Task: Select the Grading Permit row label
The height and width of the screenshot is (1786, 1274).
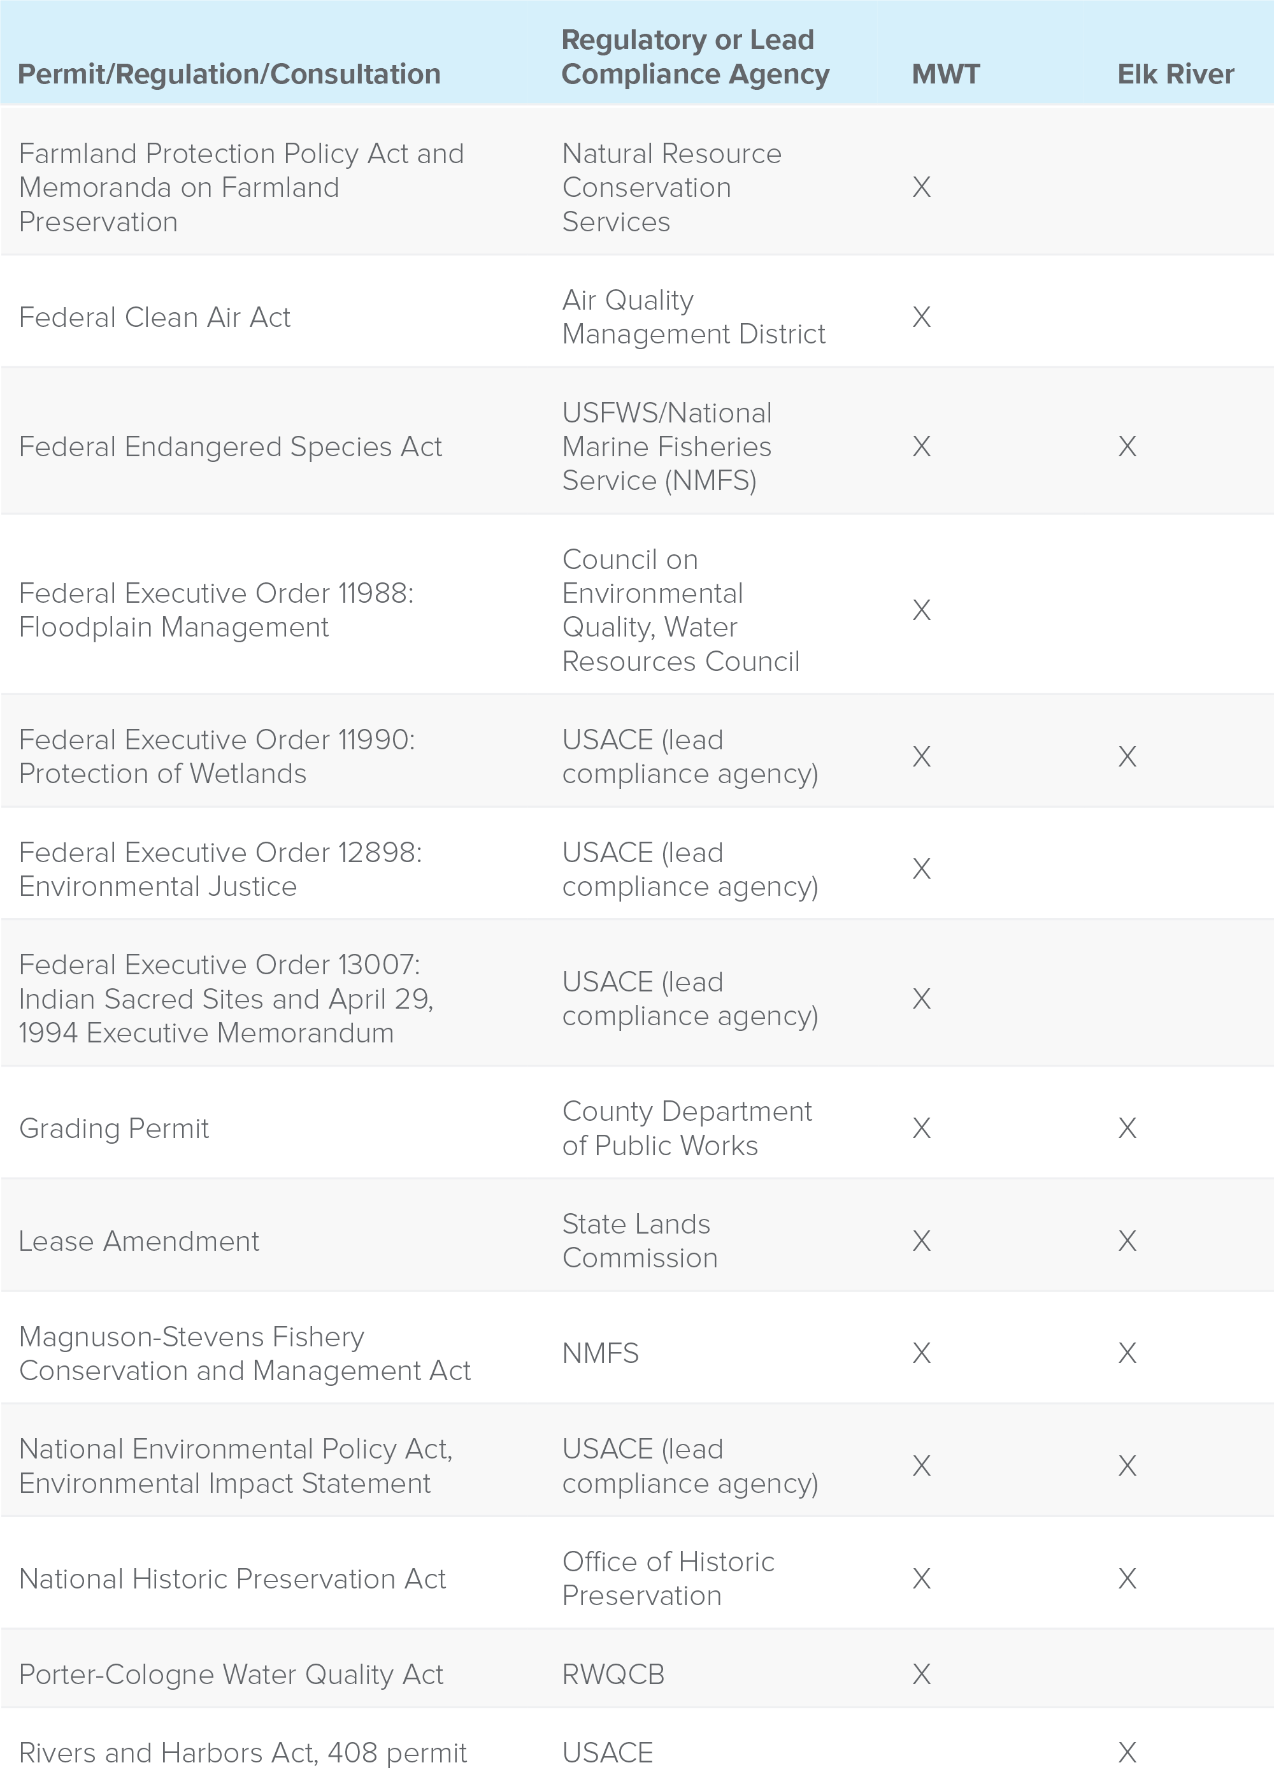Action: (114, 1128)
